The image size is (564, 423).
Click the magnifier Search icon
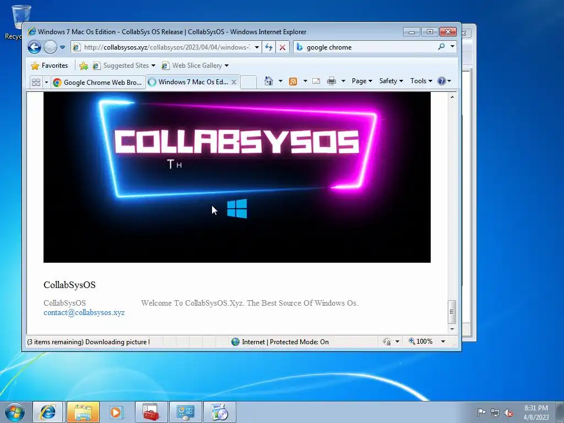coord(441,47)
